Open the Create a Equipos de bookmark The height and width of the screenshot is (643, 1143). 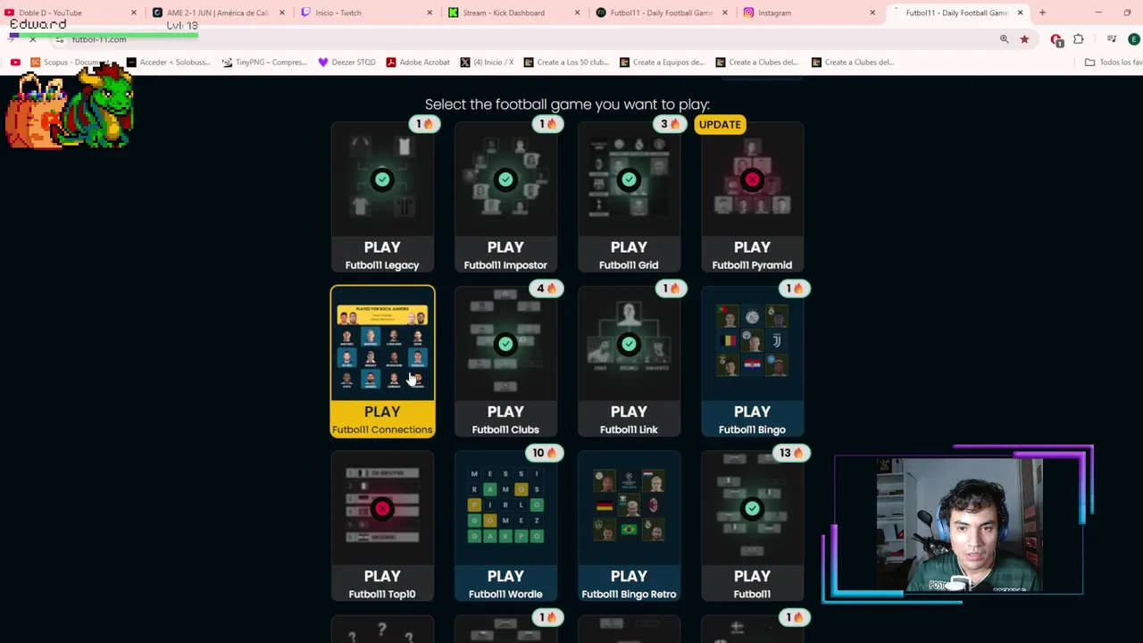tap(661, 63)
